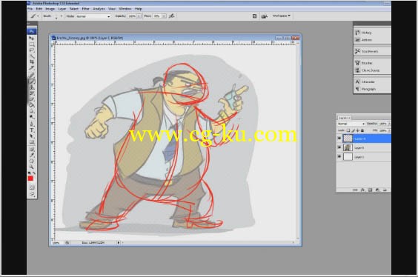
Task: Select the Brush tool in the toolbox
Action: [x=32, y=81]
